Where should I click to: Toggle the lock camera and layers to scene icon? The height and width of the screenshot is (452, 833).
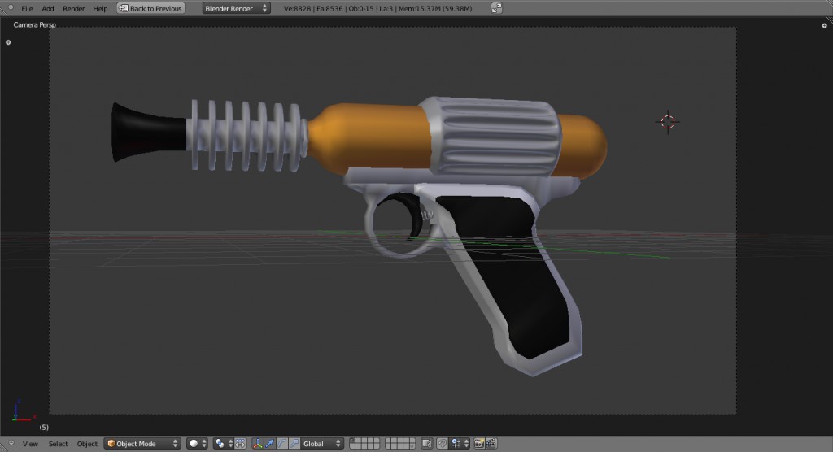click(426, 444)
